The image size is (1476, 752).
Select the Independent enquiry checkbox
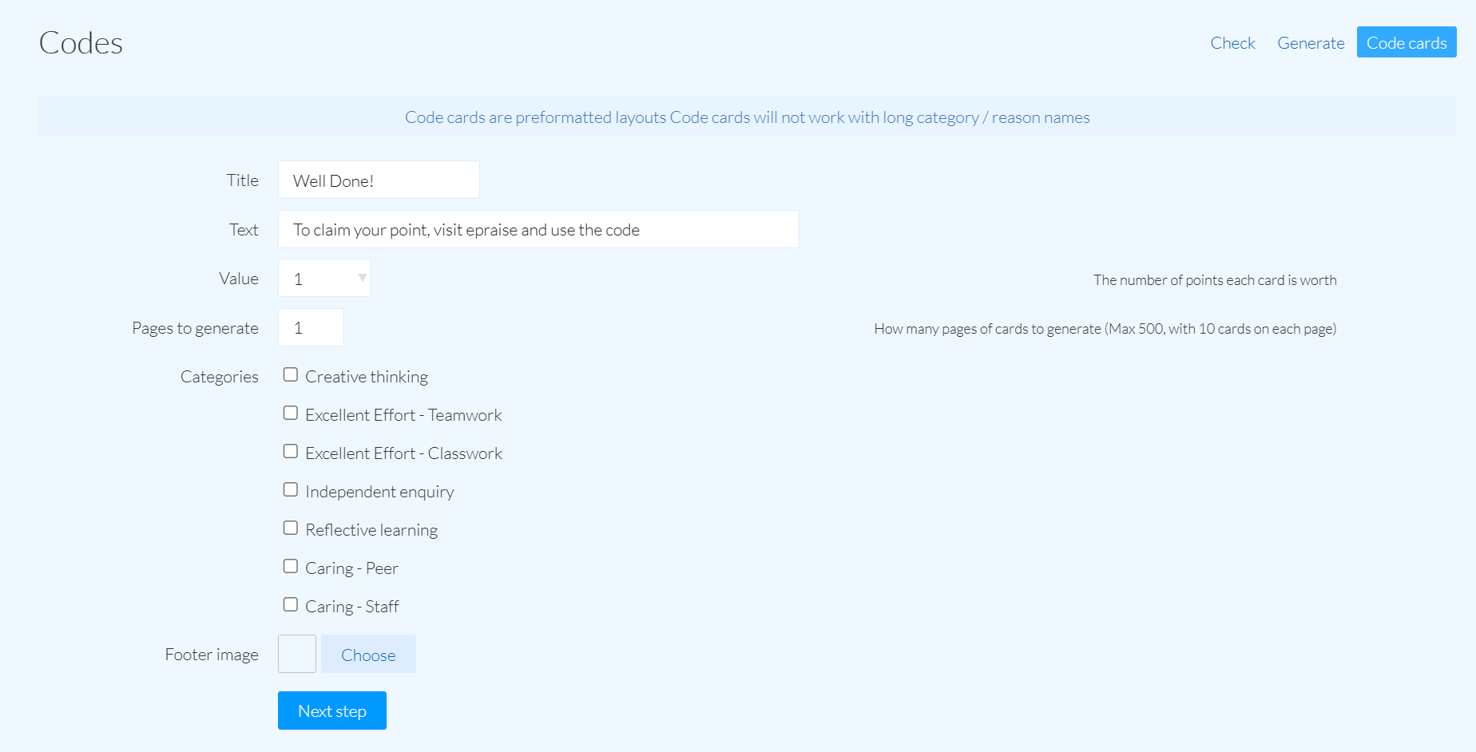291,490
